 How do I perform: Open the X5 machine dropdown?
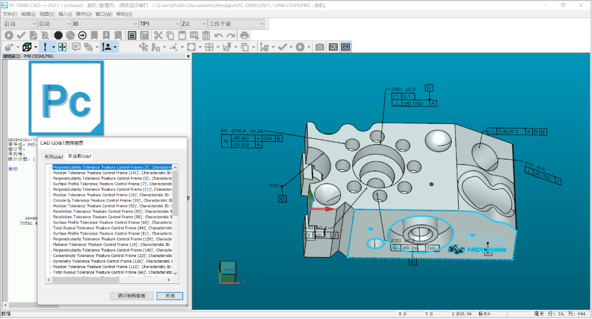click(105, 24)
